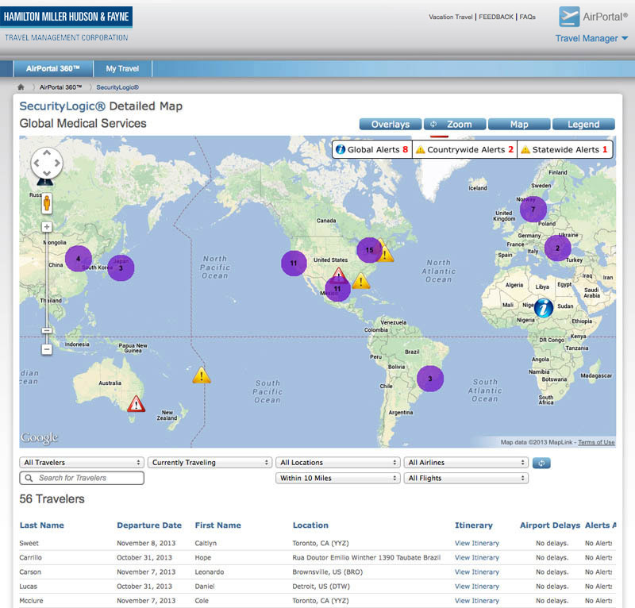Open the All Locations dropdown

(x=338, y=462)
